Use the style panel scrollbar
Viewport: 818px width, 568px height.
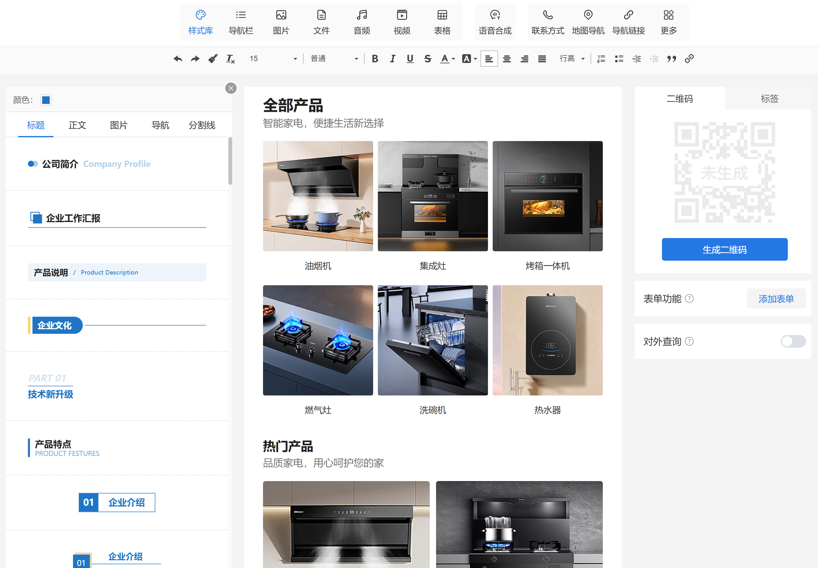coord(230,161)
